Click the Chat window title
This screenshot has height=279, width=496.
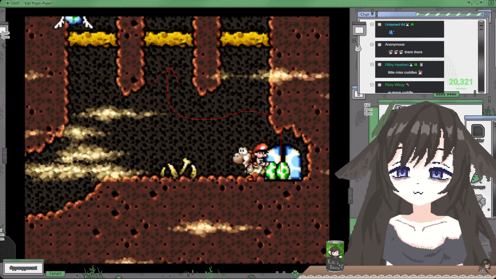[x=365, y=14]
